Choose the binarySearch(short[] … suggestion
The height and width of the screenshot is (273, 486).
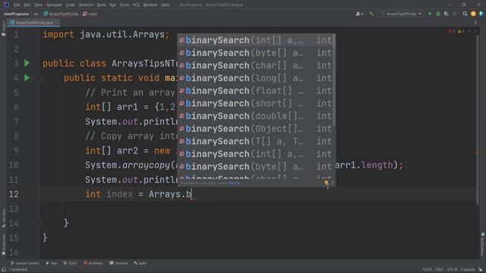[x=256, y=103]
